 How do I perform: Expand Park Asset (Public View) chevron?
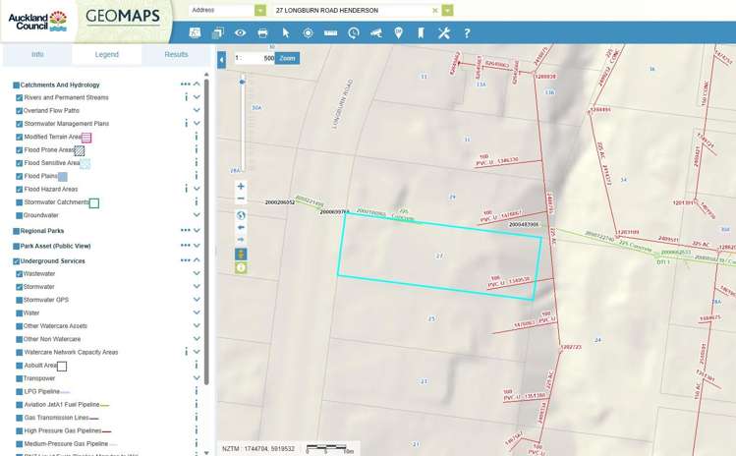coord(197,245)
